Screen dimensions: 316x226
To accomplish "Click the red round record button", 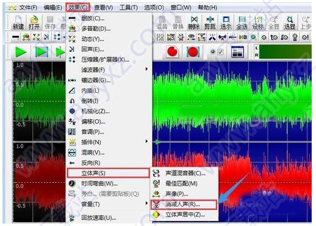I will [172, 52].
